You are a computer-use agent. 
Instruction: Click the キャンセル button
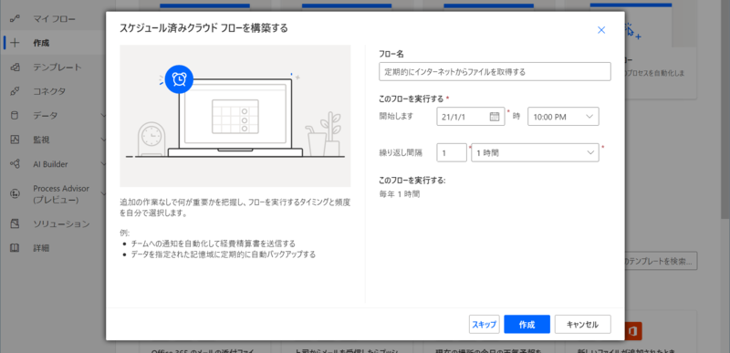(582, 325)
